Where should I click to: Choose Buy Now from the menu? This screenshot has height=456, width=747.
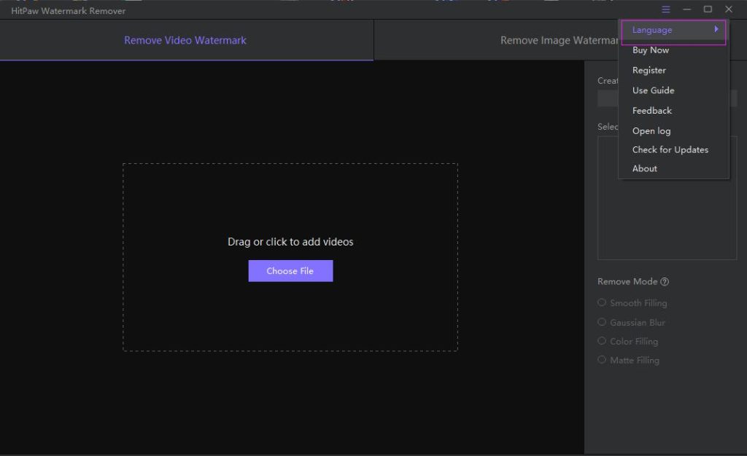pyautogui.click(x=651, y=50)
